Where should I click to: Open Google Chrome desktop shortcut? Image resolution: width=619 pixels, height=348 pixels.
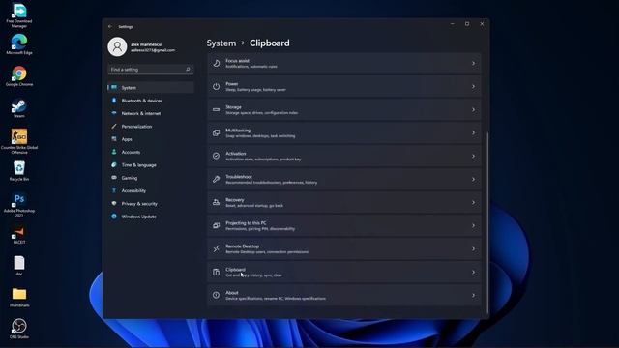pyautogui.click(x=19, y=76)
